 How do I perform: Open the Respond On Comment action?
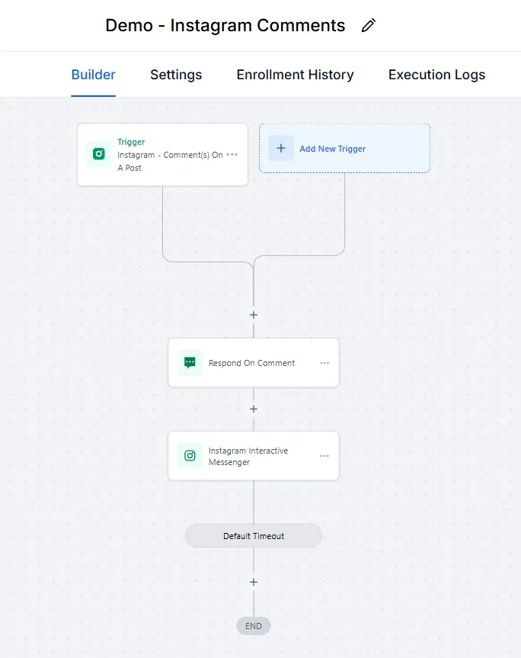coord(254,363)
